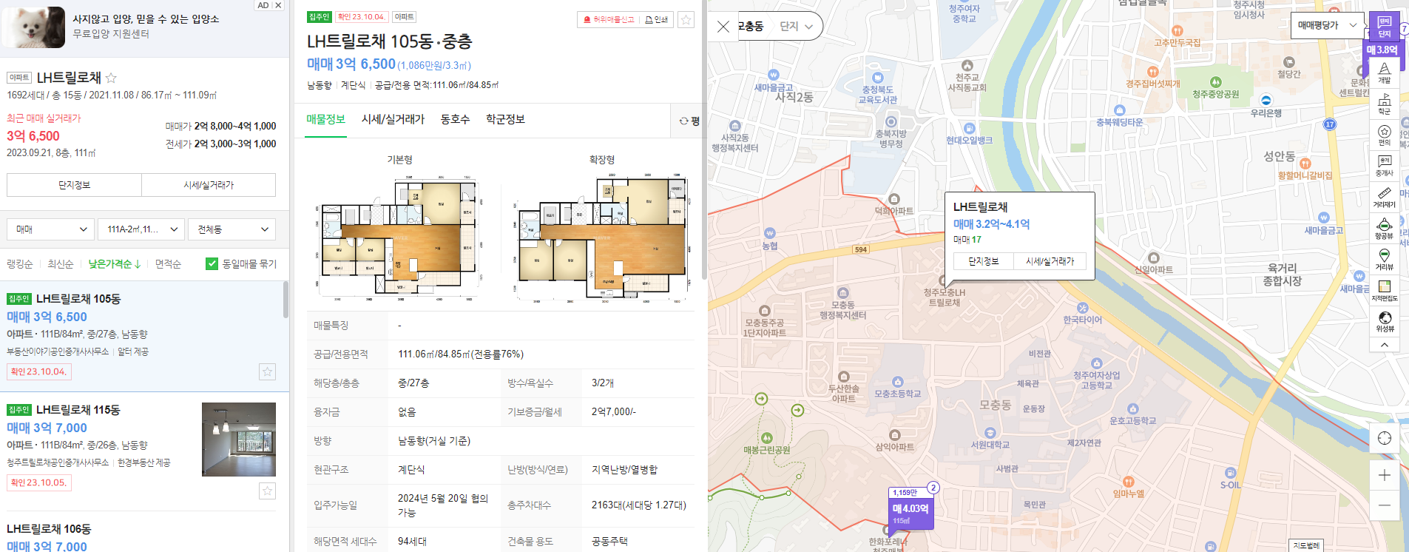Show the 학군 school district layer

point(1384,104)
